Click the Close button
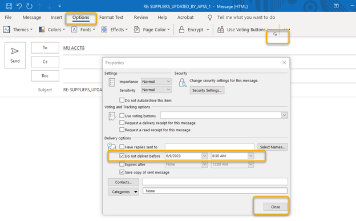Screen dimensions: 356x221 [276, 207]
